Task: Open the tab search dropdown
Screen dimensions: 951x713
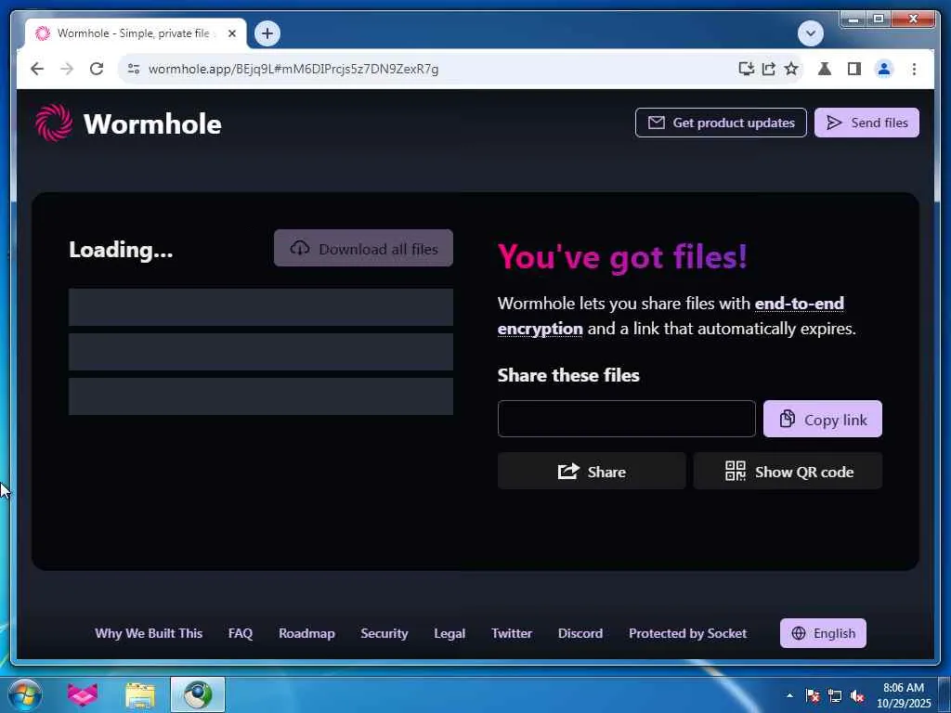Action: [810, 33]
